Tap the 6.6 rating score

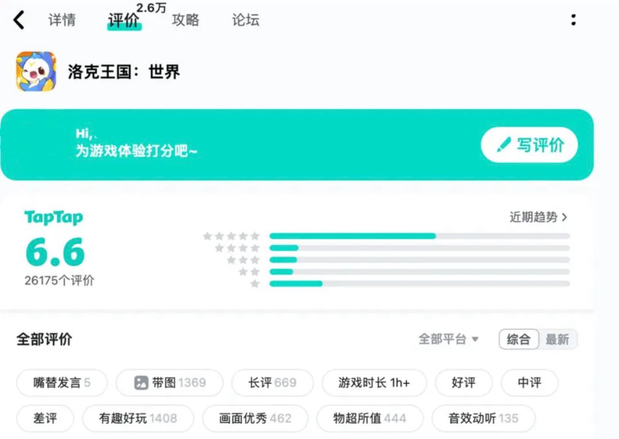click(x=55, y=252)
